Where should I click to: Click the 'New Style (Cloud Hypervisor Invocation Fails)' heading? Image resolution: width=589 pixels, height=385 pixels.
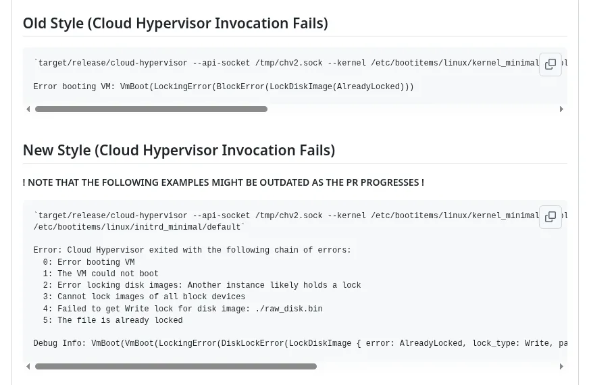179,150
